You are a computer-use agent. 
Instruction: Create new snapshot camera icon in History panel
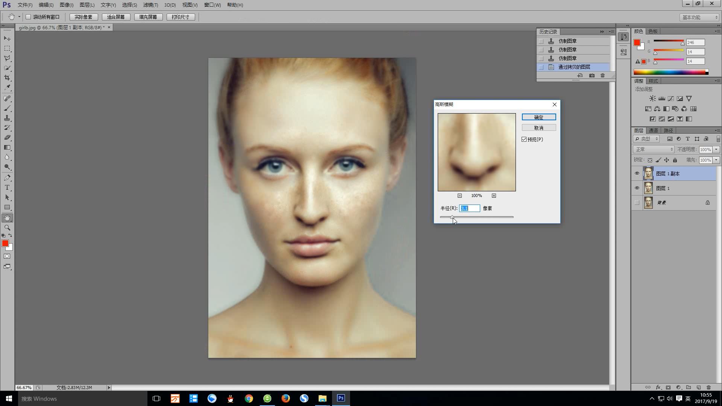coord(592,76)
